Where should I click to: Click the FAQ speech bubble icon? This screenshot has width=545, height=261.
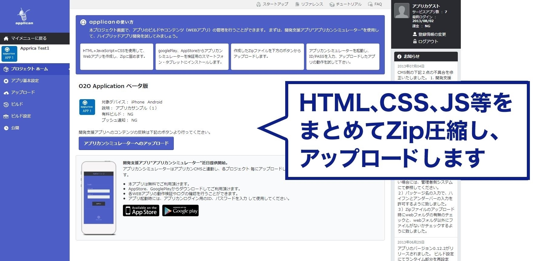(x=370, y=4)
